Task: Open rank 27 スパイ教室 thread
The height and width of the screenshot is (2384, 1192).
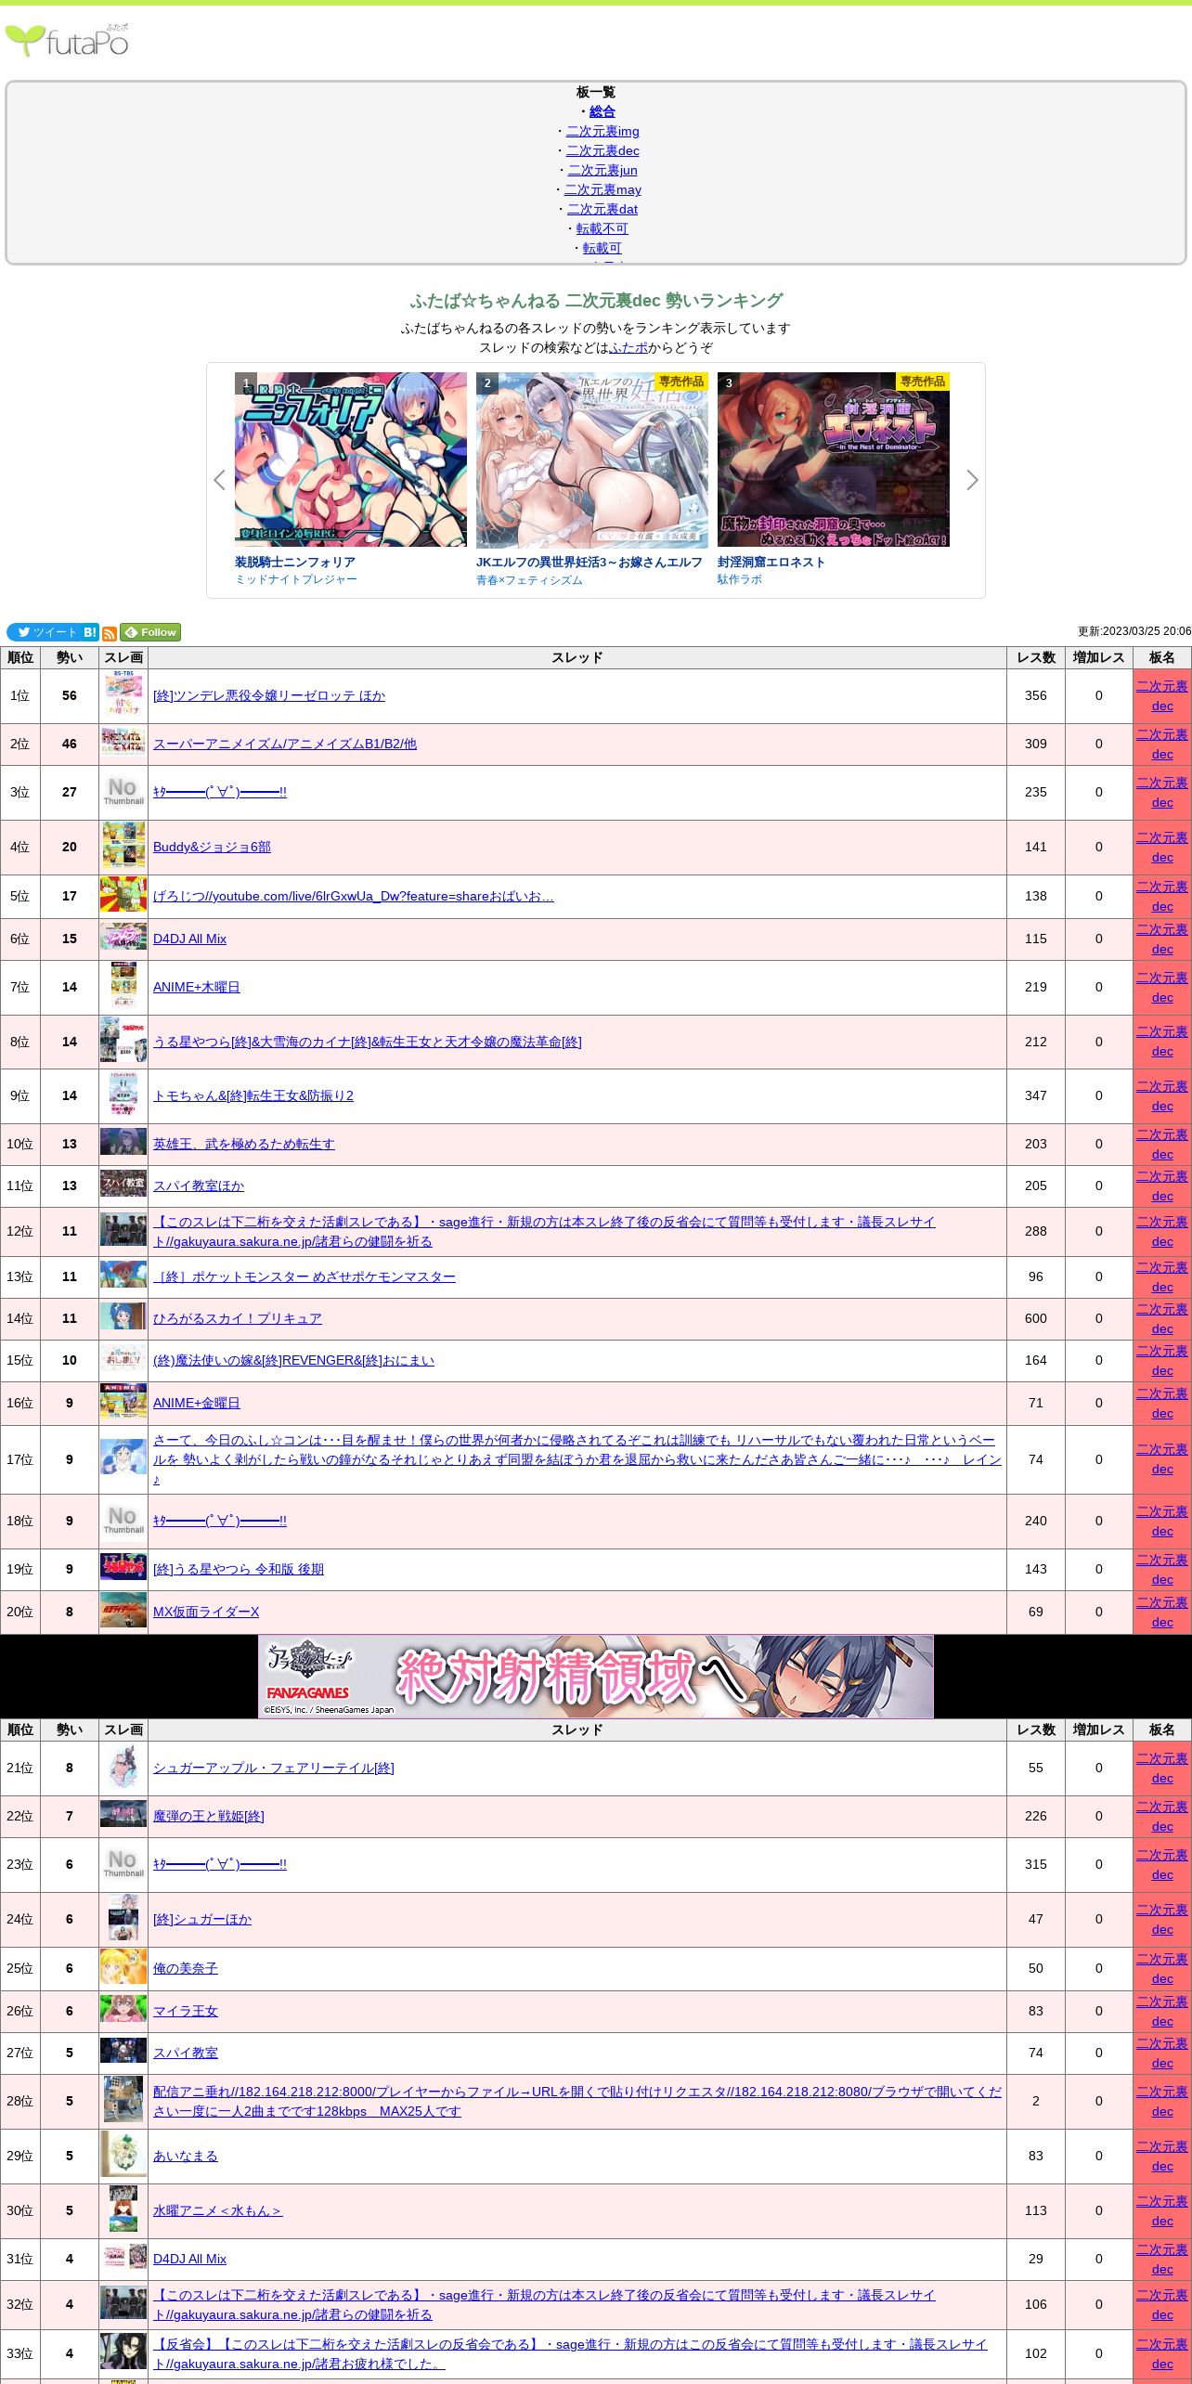Action: coord(186,2053)
